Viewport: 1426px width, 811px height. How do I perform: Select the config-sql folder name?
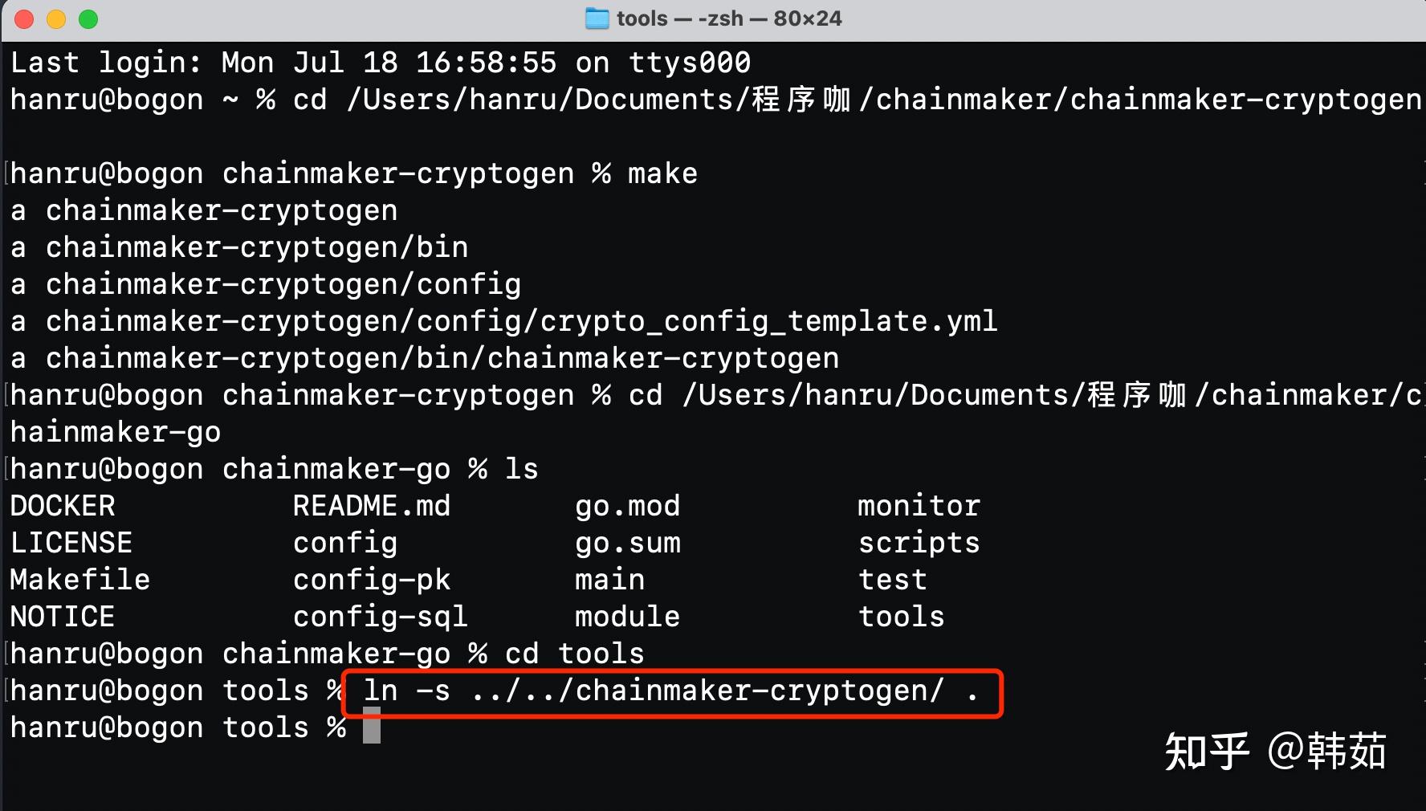pyautogui.click(x=379, y=616)
